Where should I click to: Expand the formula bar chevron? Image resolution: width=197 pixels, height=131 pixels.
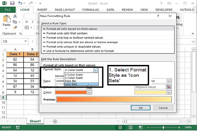[x=193, y=42]
